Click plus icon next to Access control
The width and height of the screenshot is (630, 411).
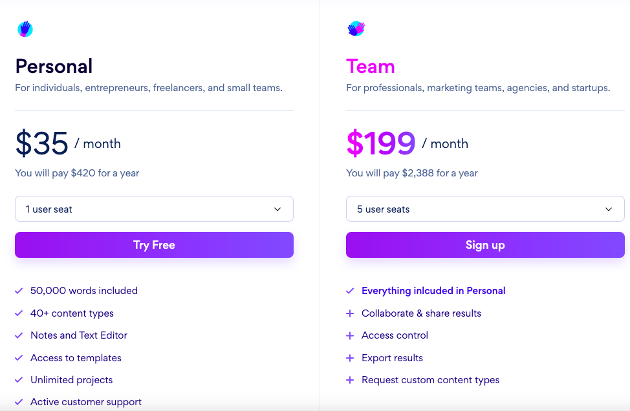point(350,335)
